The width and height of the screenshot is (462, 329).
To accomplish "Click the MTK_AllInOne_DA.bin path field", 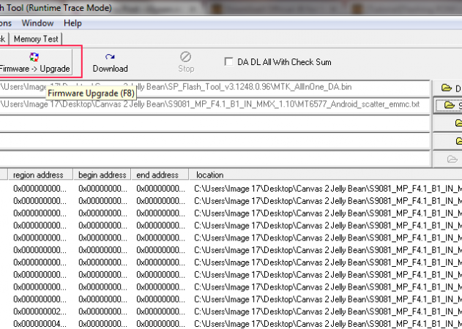I will 212,87.
